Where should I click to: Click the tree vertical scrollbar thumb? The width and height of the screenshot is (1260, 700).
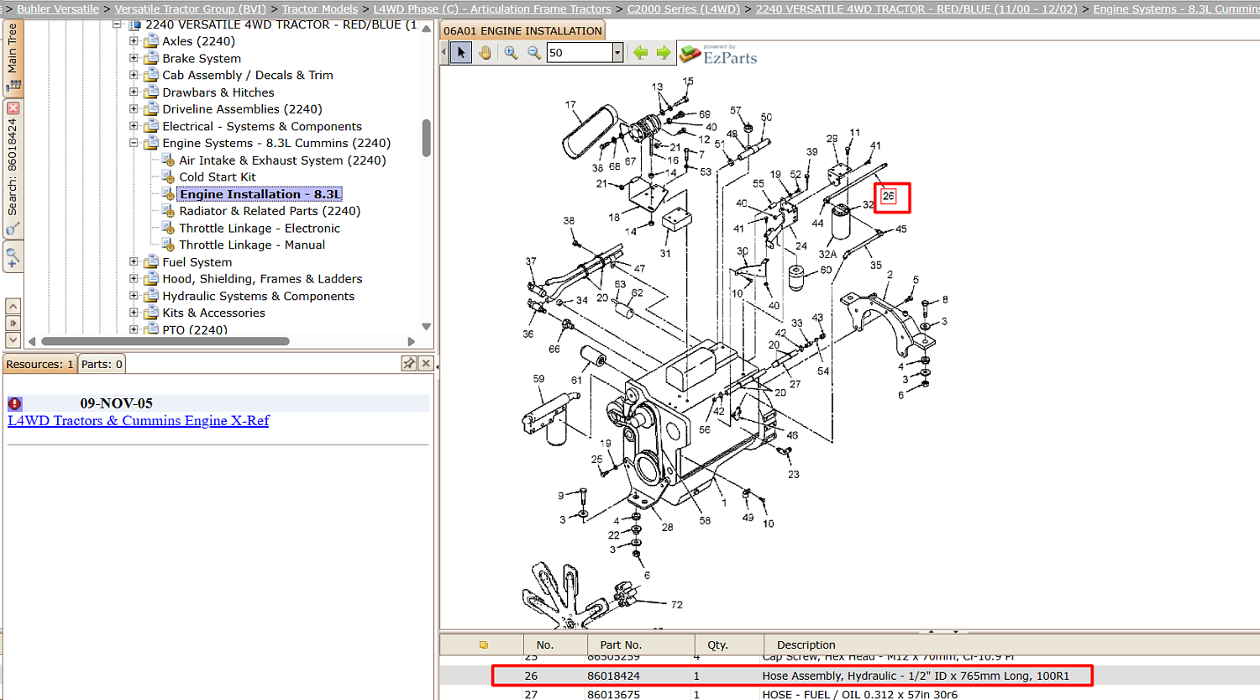(426, 138)
